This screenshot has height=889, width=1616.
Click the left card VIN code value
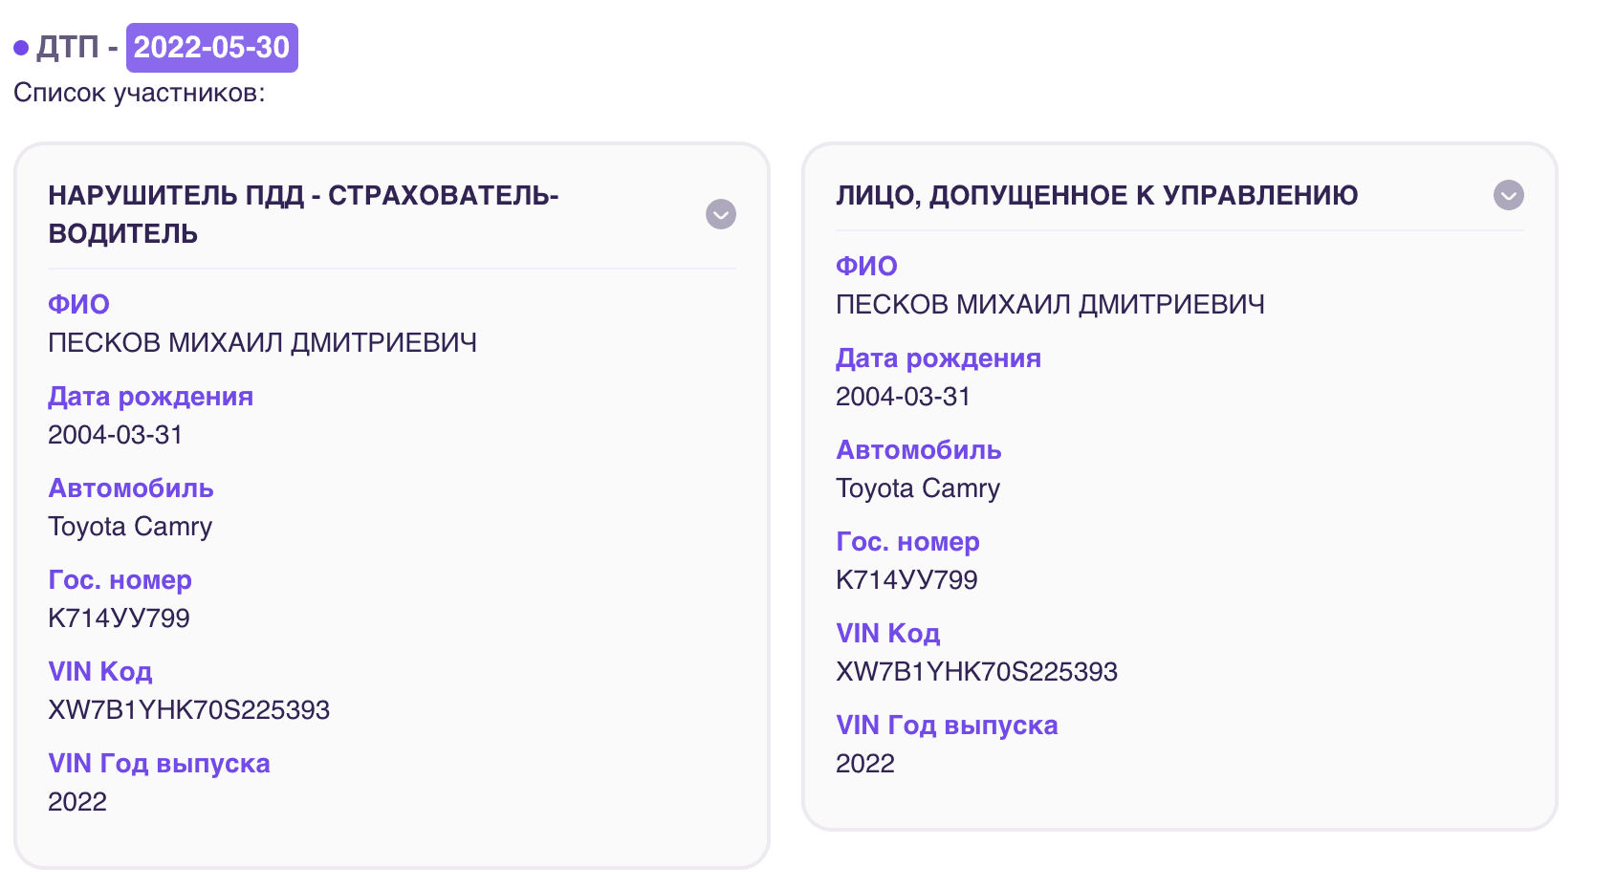(x=188, y=709)
